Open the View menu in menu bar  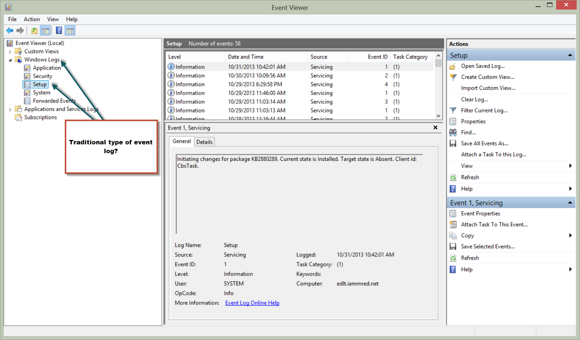[53, 19]
